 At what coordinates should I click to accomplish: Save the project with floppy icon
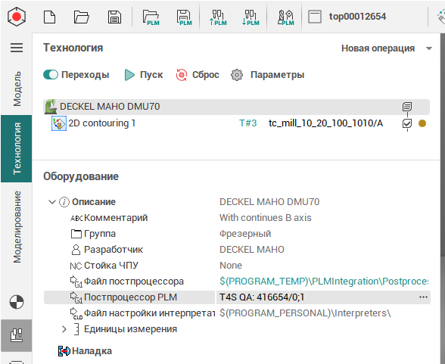click(x=115, y=17)
